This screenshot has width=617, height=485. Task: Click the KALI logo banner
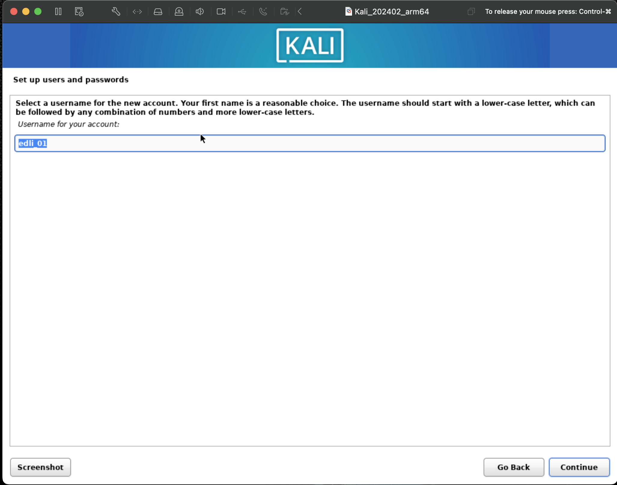(310, 45)
